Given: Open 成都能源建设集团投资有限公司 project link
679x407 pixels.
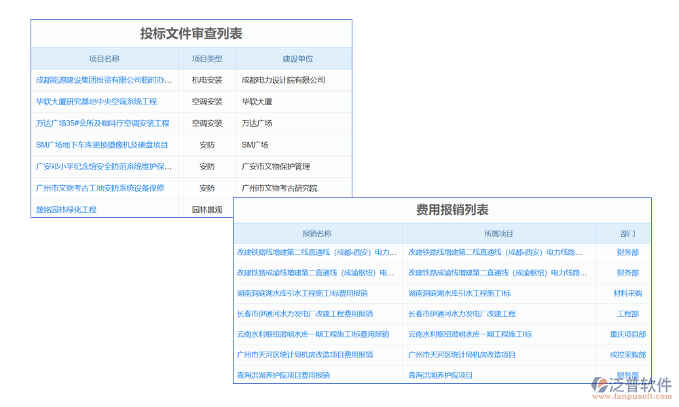Looking at the screenshot, I should point(104,80).
